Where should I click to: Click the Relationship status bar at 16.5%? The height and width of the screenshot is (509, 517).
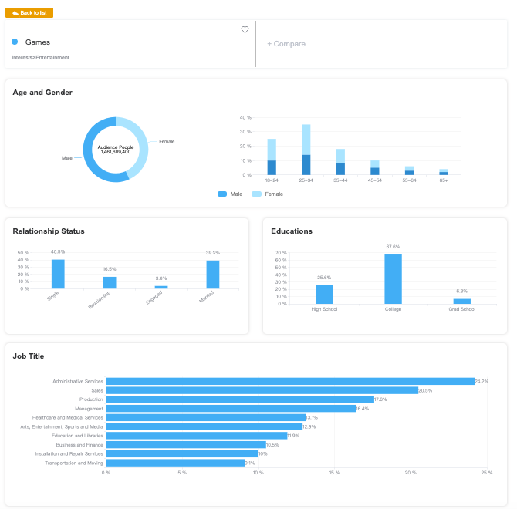(110, 283)
